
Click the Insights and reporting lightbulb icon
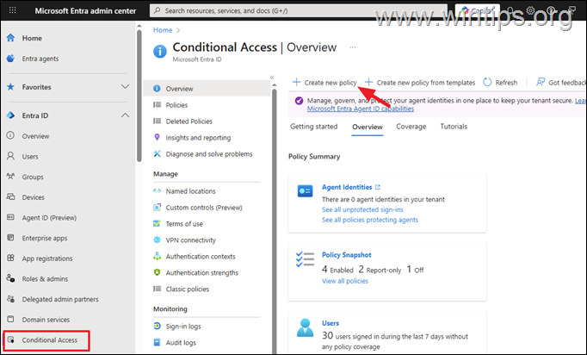click(x=157, y=137)
